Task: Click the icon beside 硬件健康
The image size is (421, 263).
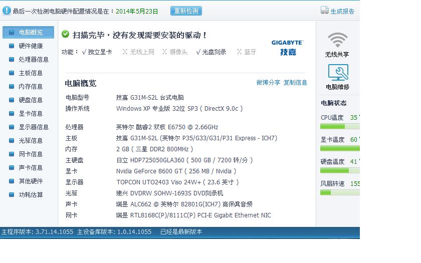Action: [x=12, y=46]
